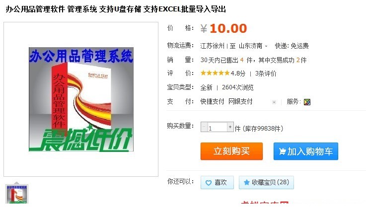This screenshot has height=215, width=366.
Task: Click the heart icon beside 喜欢
Action: pyautogui.click(x=209, y=183)
